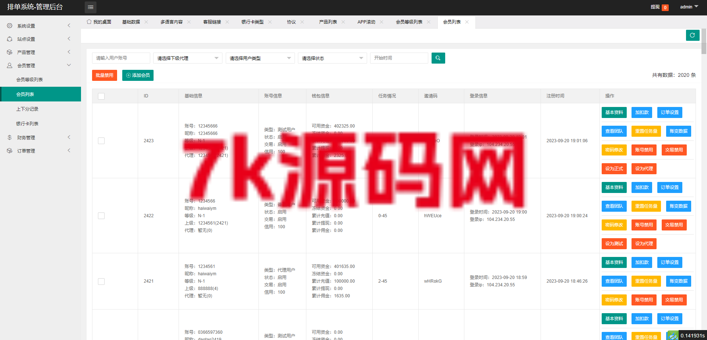Click 加扣款 for member 2422
This screenshot has width=707, height=340.
click(642, 187)
